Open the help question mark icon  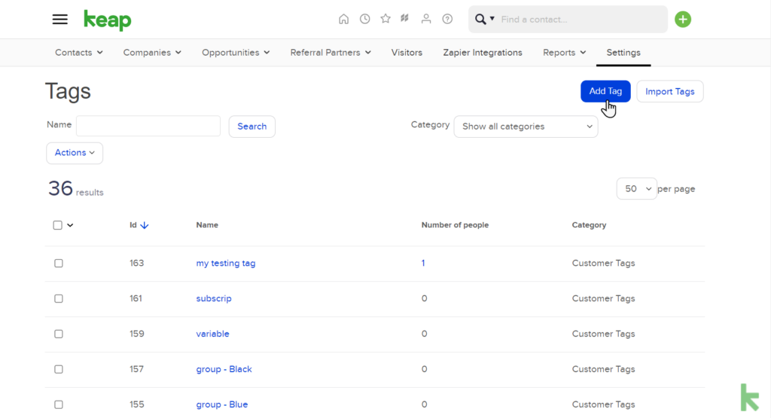coord(447,19)
